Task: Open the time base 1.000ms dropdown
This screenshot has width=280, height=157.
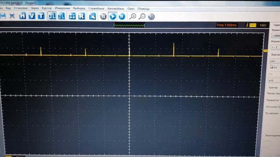Action: (x=276, y=36)
